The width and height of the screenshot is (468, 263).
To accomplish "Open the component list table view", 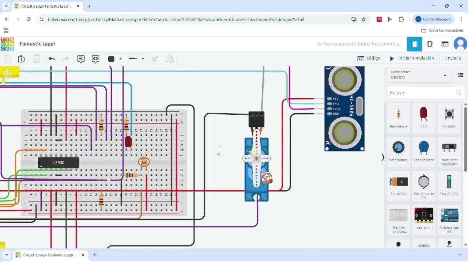I will click(445, 44).
